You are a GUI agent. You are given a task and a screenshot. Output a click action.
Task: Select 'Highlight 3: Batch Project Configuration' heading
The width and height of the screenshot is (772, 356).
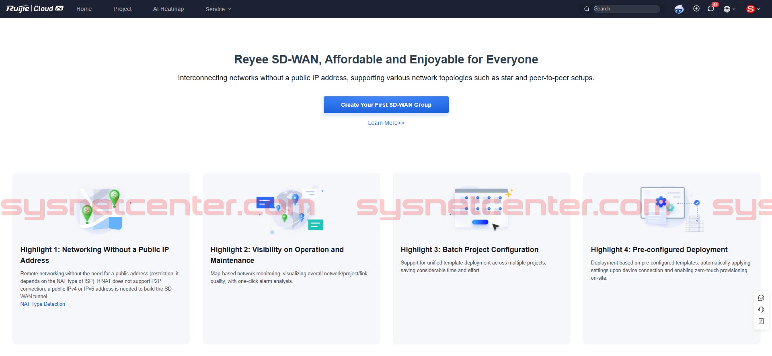pyautogui.click(x=469, y=250)
